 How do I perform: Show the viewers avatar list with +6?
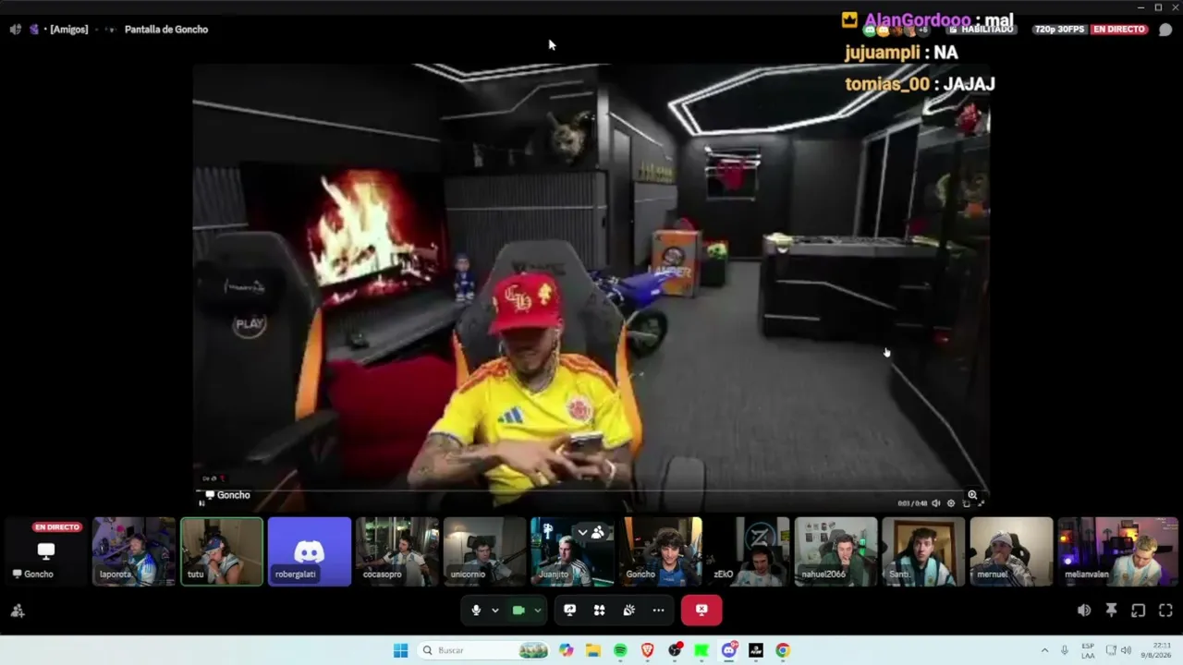[x=896, y=30]
